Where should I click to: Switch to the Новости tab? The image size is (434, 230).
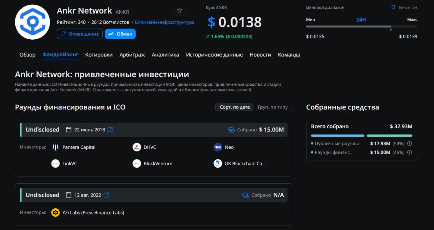point(260,55)
